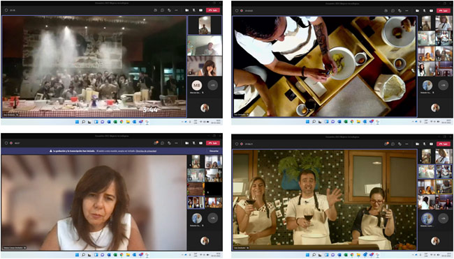Image resolution: width=454 pixels, height=259 pixels.
Task: Expand overflow participants in the toasting-trio meeting window
Action: click(443, 219)
